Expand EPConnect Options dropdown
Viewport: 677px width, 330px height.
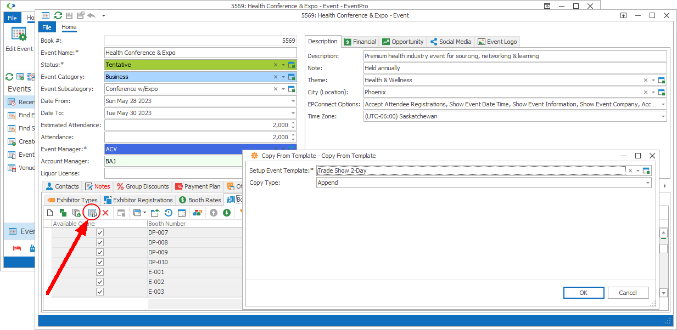663,104
